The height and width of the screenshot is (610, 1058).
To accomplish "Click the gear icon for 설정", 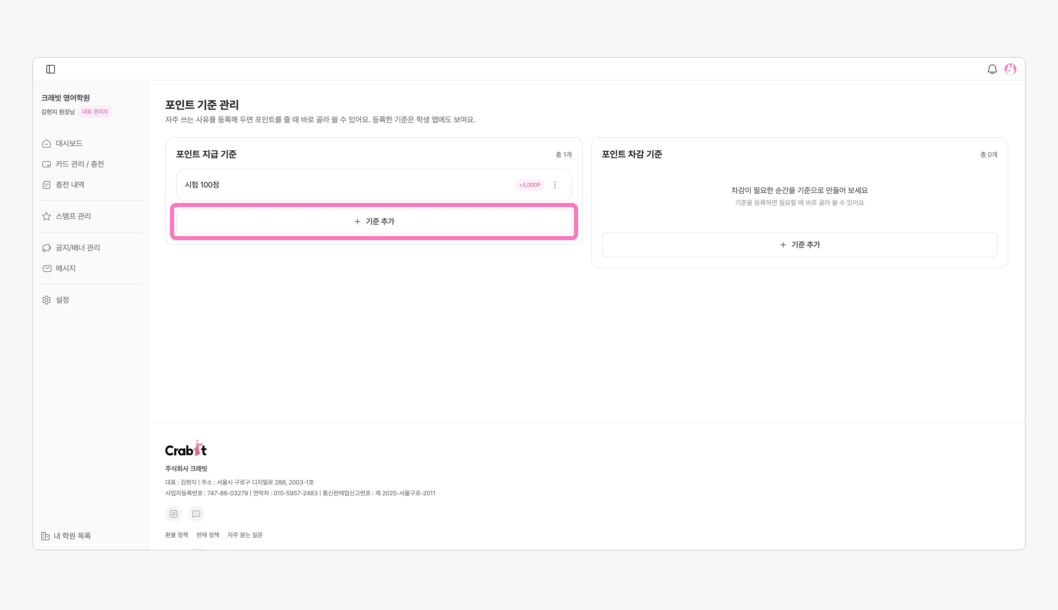I will click(46, 300).
